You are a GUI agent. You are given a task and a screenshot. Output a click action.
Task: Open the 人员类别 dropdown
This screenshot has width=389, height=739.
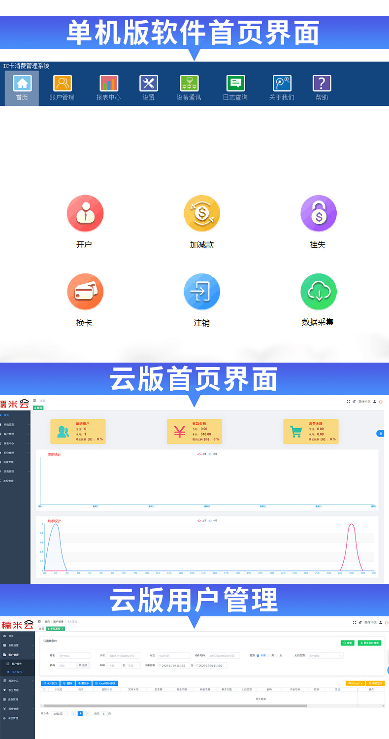tap(325, 656)
